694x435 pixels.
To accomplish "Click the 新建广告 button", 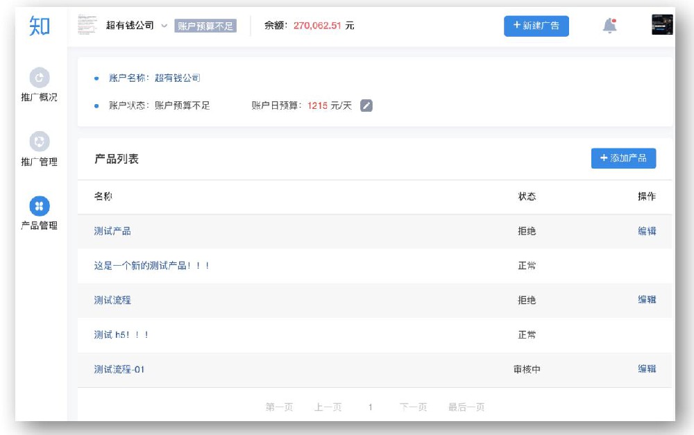I will [537, 26].
